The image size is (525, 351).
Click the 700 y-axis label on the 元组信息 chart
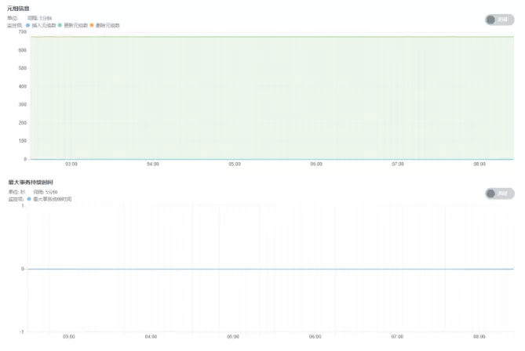coord(22,32)
